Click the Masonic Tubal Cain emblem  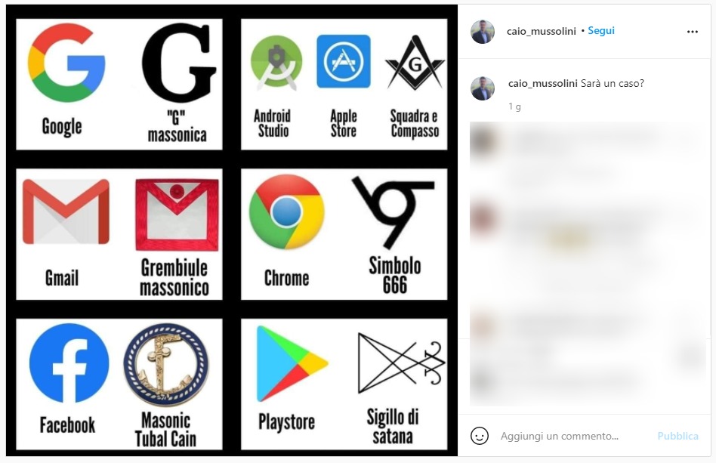tap(165, 365)
